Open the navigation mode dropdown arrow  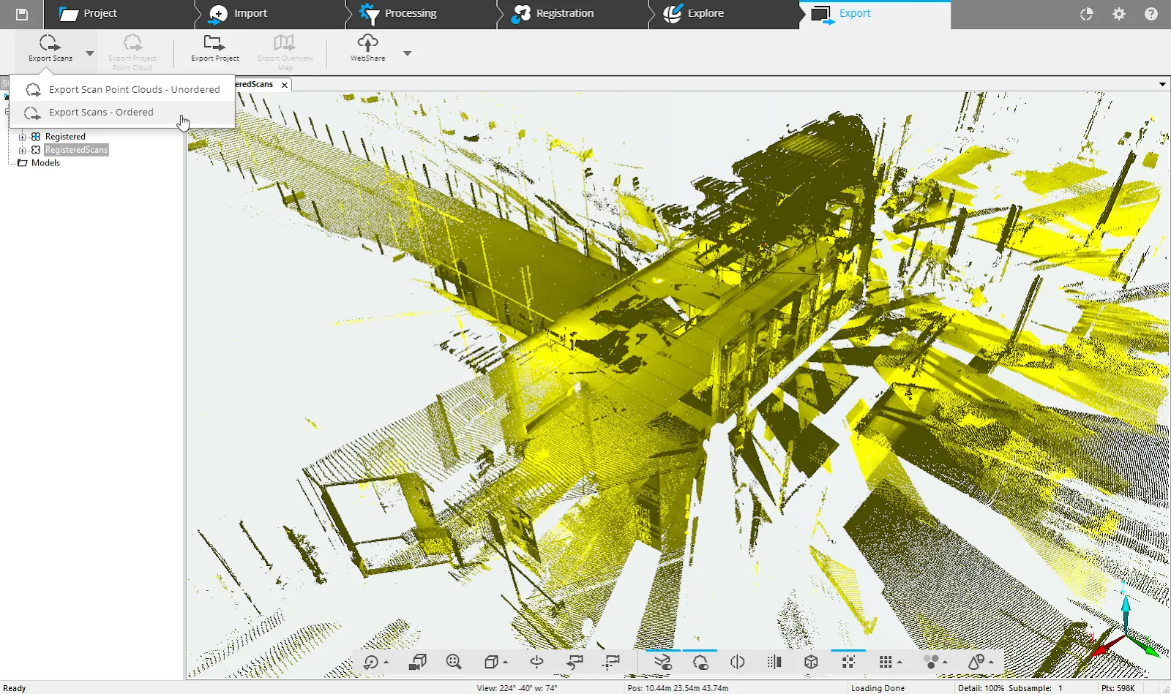386,663
